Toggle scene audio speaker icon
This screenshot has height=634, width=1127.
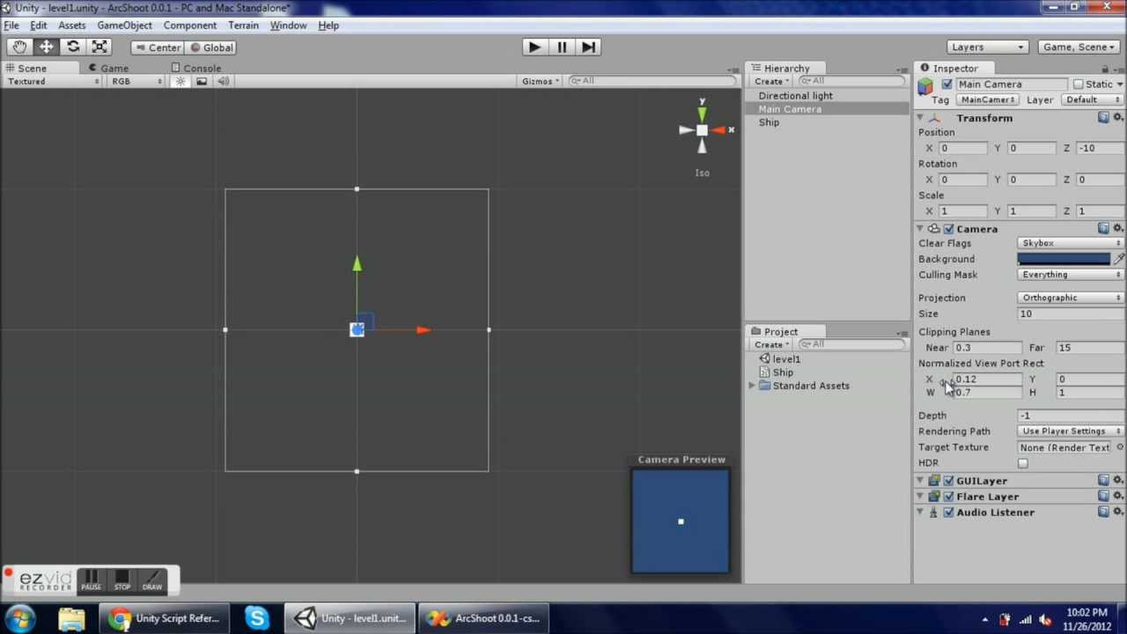[x=223, y=81]
